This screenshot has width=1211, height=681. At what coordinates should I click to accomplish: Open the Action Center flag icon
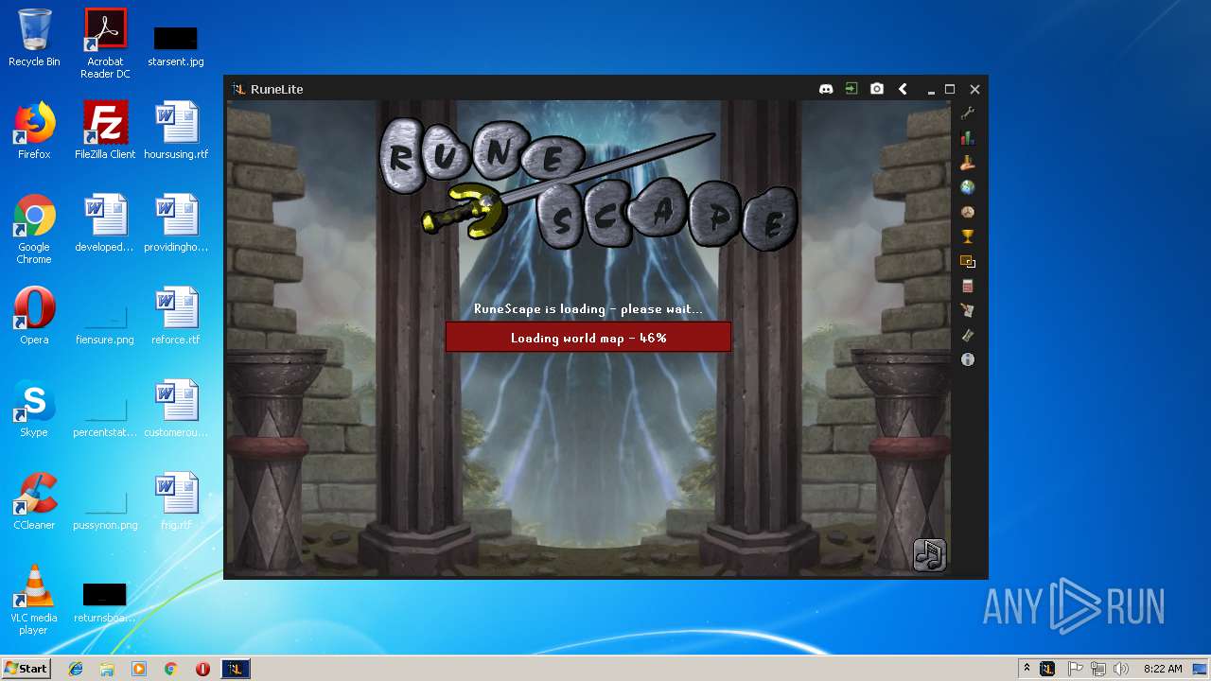1076,669
